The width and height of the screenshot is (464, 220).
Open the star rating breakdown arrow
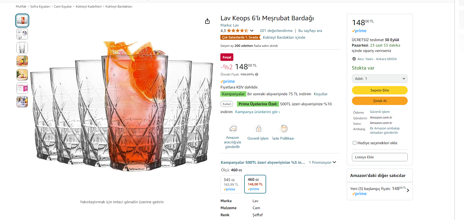[x=252, y=31]
